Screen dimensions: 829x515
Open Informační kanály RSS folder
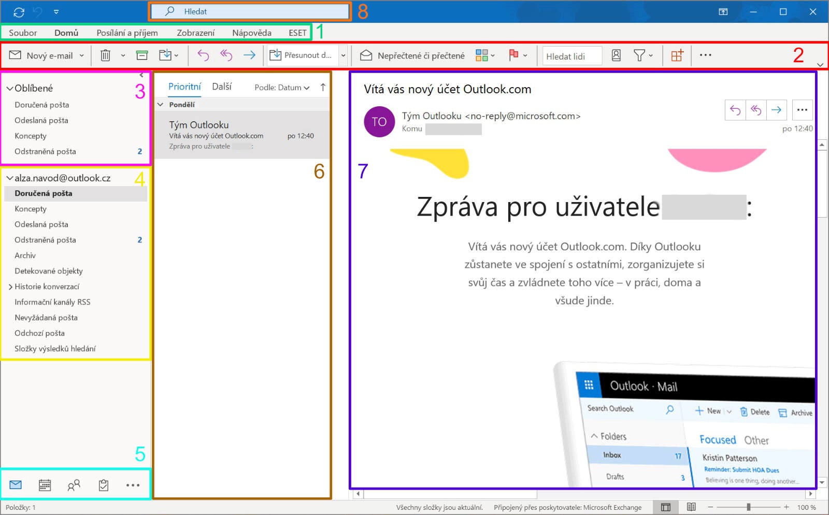(x=52, y=302)
